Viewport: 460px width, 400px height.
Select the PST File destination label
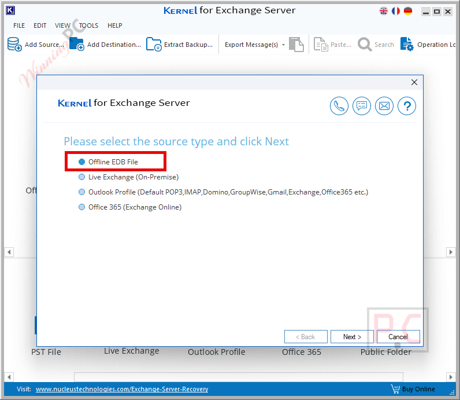(x=46, y=352)
